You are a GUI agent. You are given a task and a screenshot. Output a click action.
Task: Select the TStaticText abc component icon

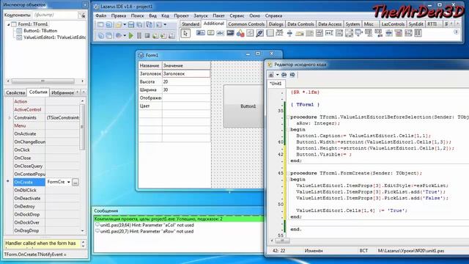(x=220, y=33)
